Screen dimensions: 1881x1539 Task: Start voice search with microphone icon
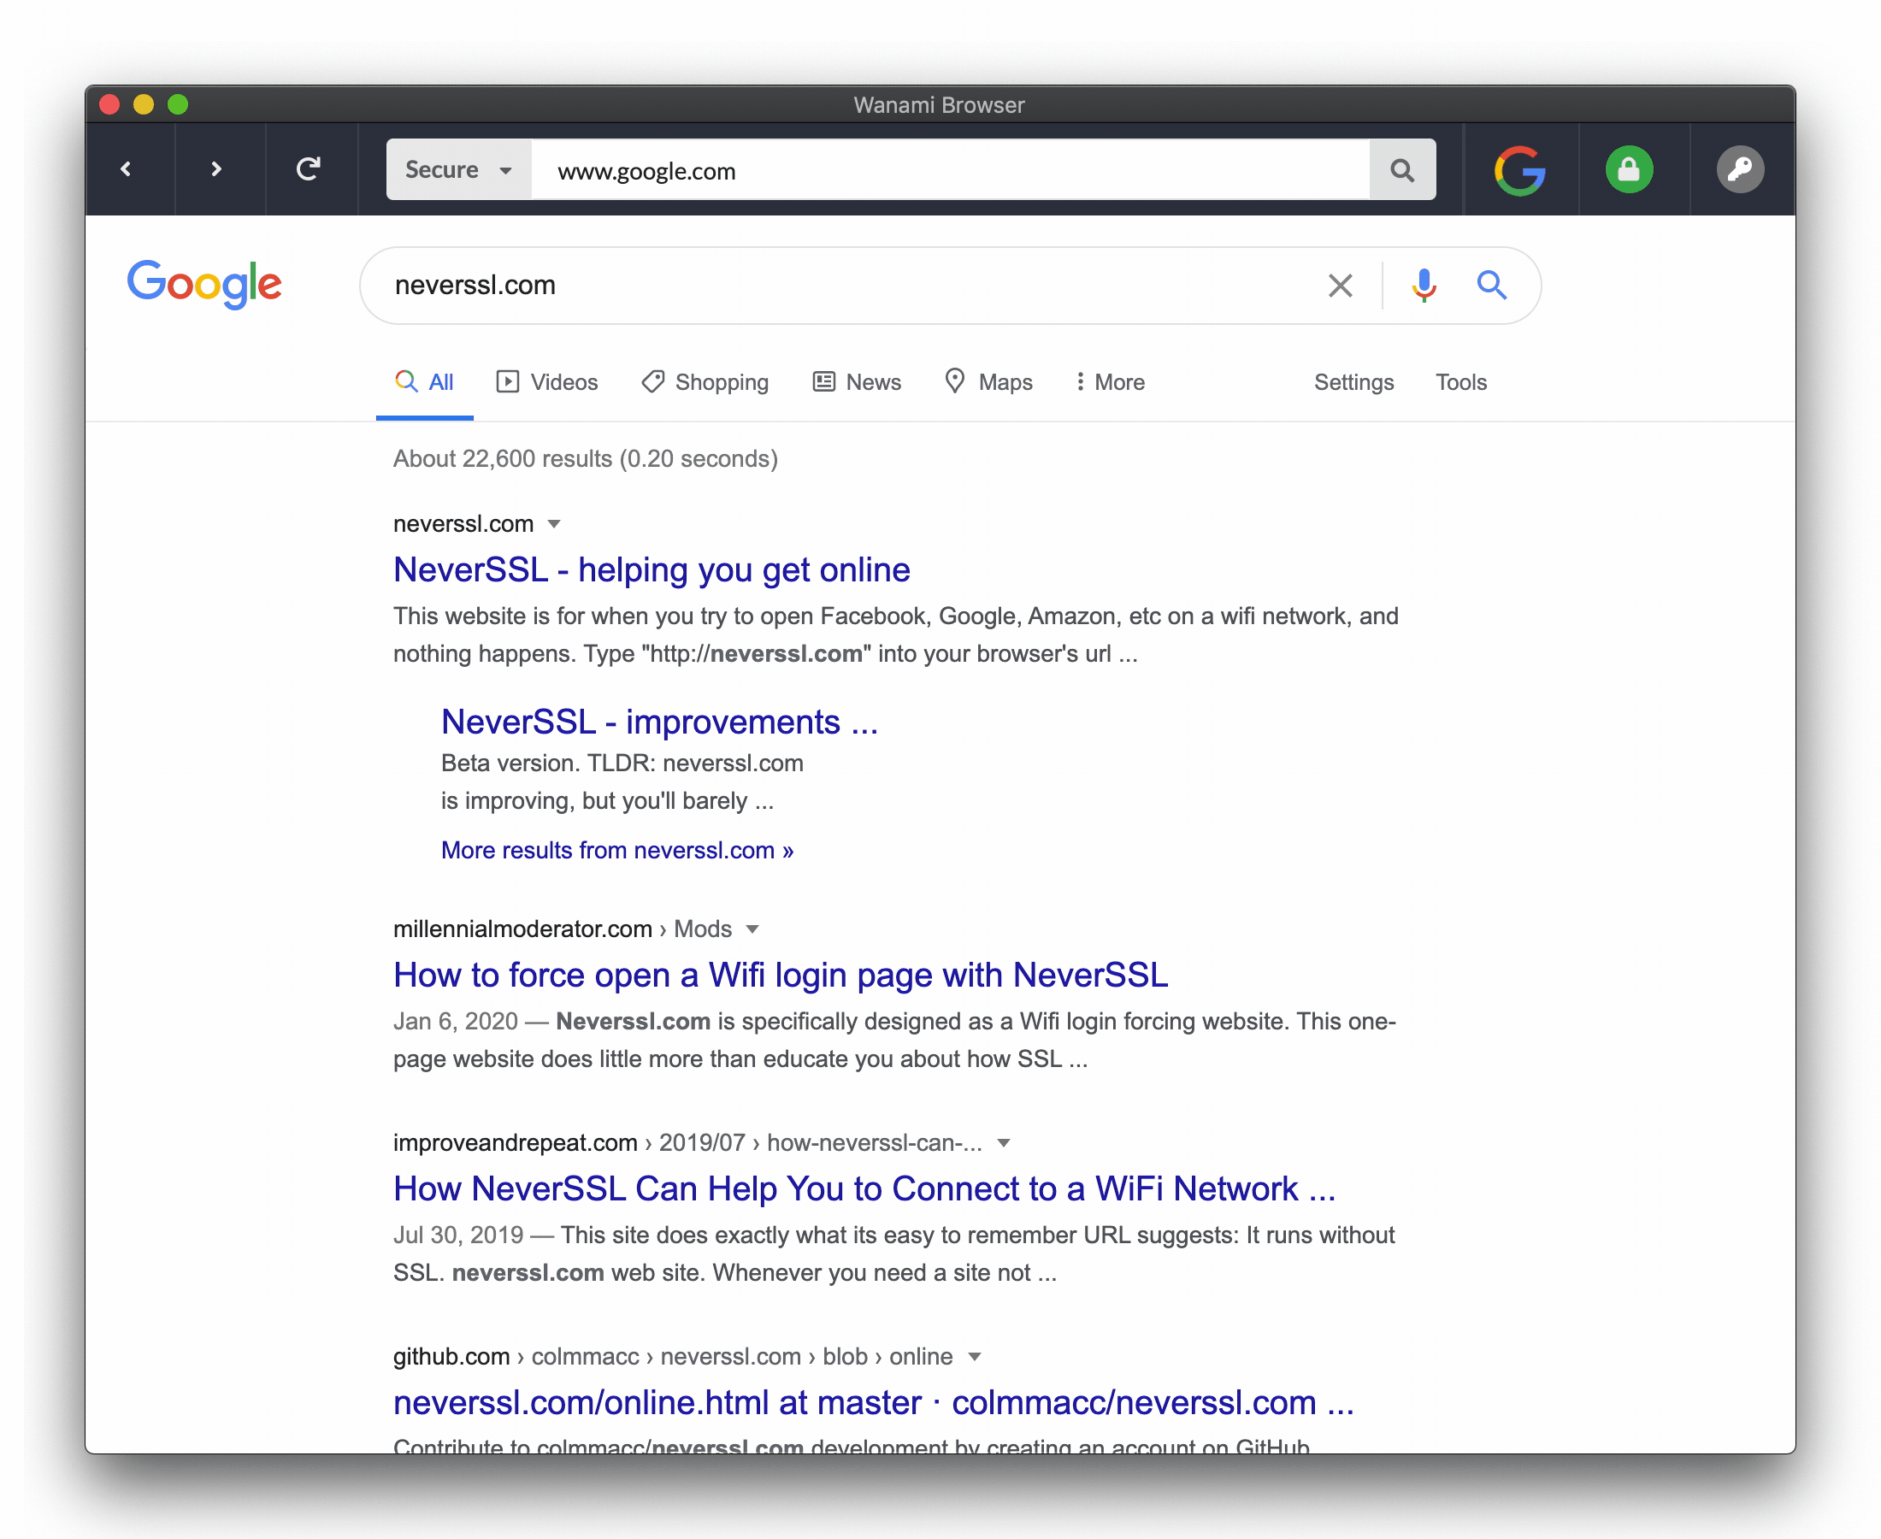coord(1424,286)
